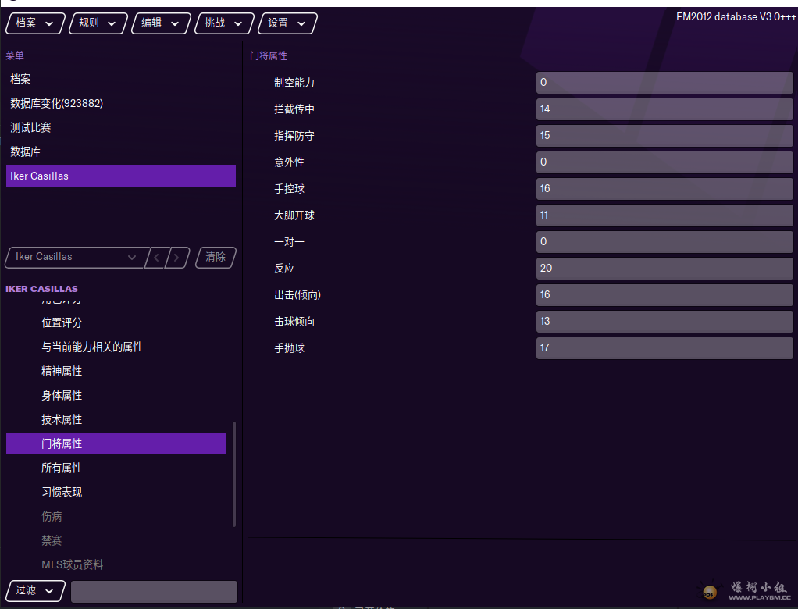Screen dimensions: 798x609
Task: Select 技术属性 in the player tree
Action: pyautogui.click(x=62, y=419)
